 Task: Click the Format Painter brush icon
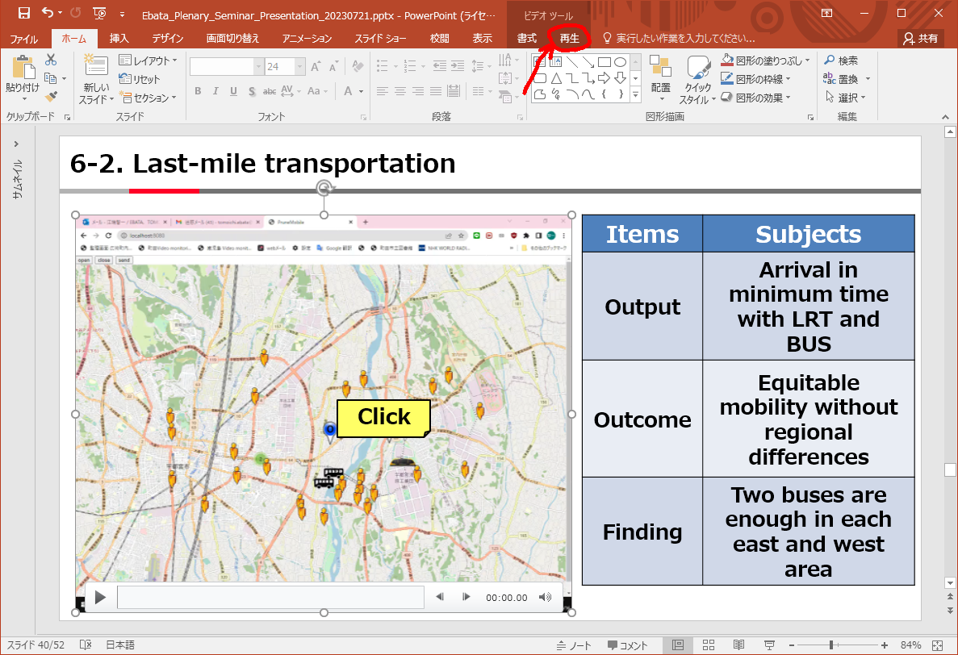(x=51, y=97)
